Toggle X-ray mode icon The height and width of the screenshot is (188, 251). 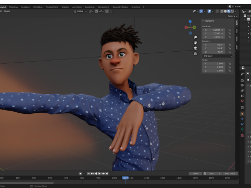[218, 11]
